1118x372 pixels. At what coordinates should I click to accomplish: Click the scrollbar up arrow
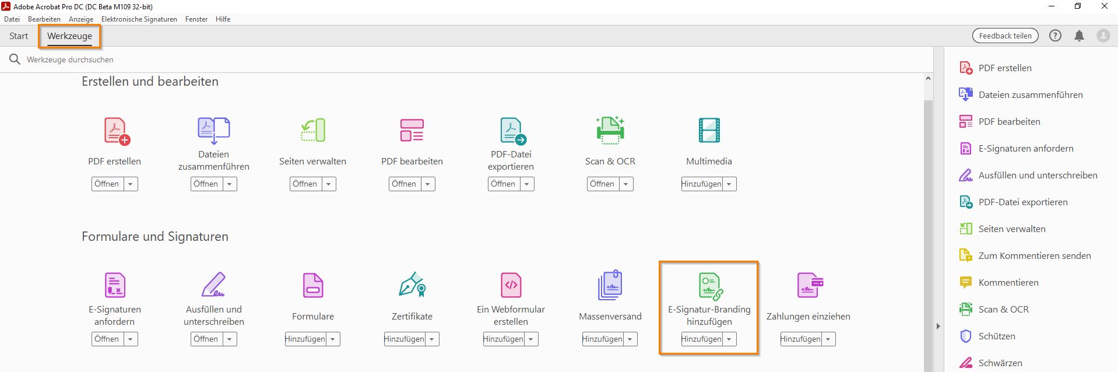(928, 78)
